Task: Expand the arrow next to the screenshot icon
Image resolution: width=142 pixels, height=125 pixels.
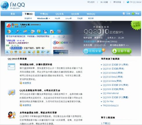Action: pyautogui.click(x=45, y=52)
